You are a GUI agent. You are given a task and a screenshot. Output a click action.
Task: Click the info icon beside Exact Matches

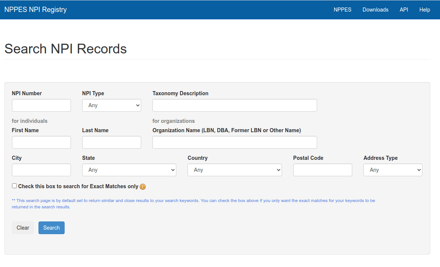[143, 187]
